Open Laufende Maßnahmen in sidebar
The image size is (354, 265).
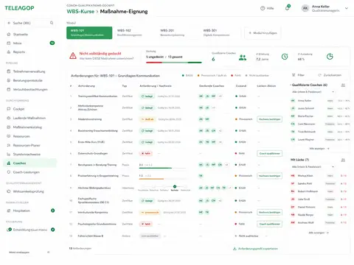pos(30,118)
